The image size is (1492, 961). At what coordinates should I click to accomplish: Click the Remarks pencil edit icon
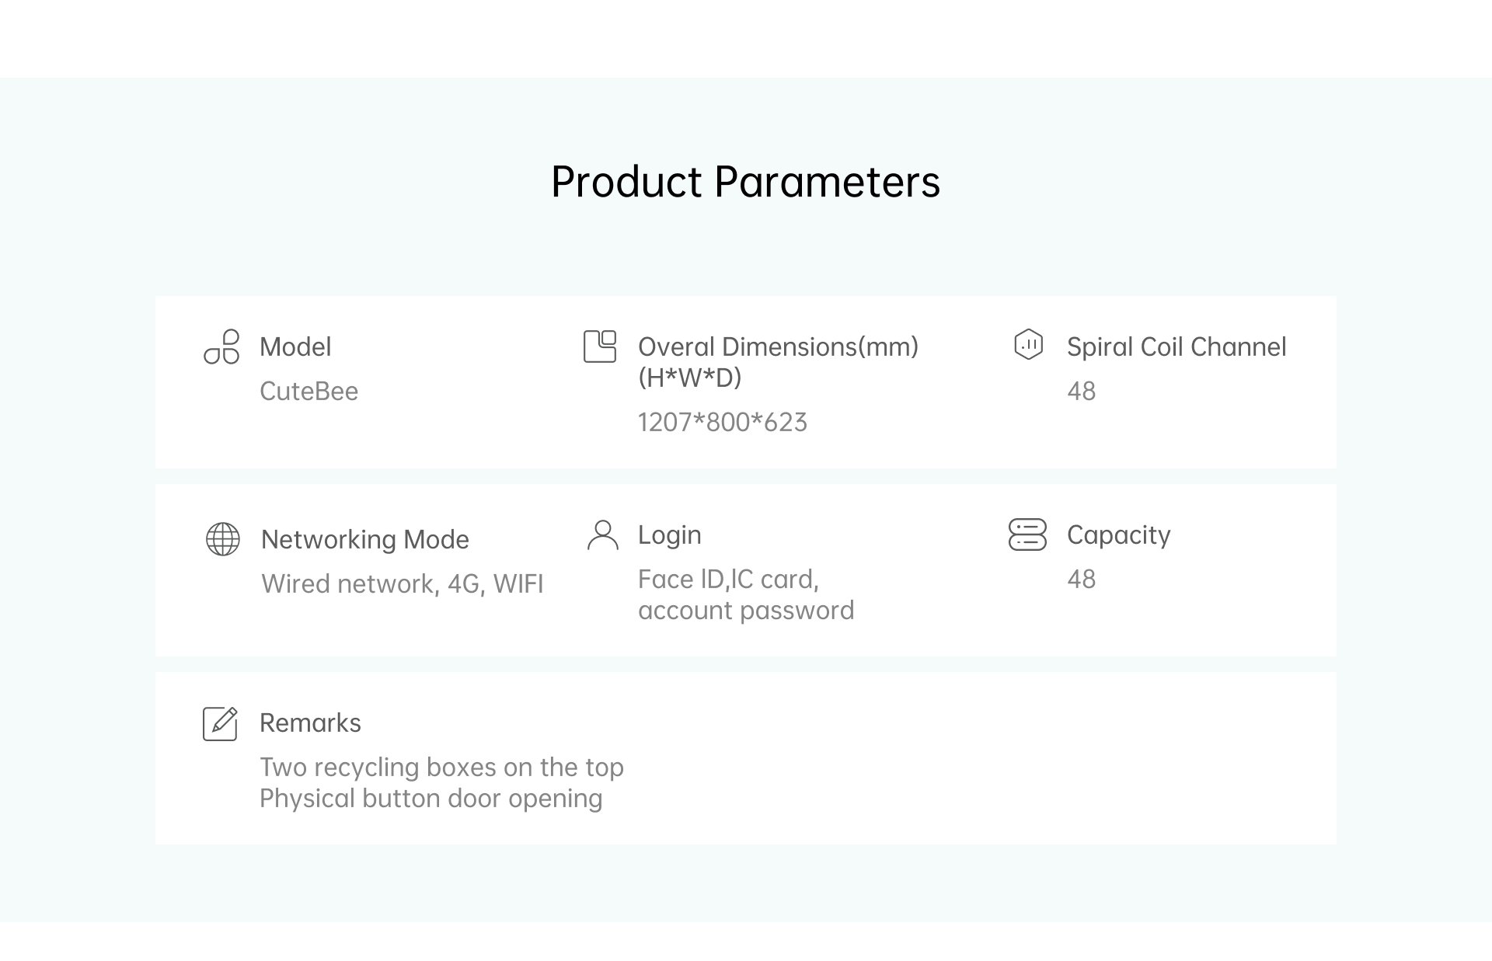tap(220, 723)
